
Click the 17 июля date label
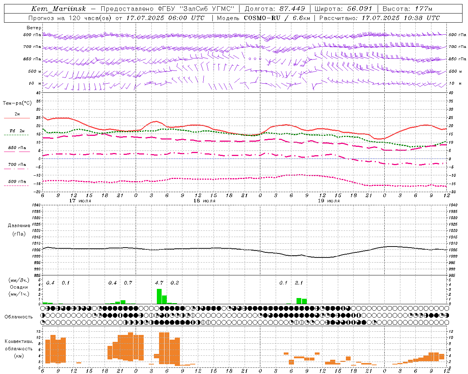80,201
